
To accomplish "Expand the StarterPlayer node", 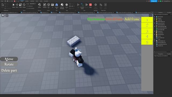I will coord(155,34).
